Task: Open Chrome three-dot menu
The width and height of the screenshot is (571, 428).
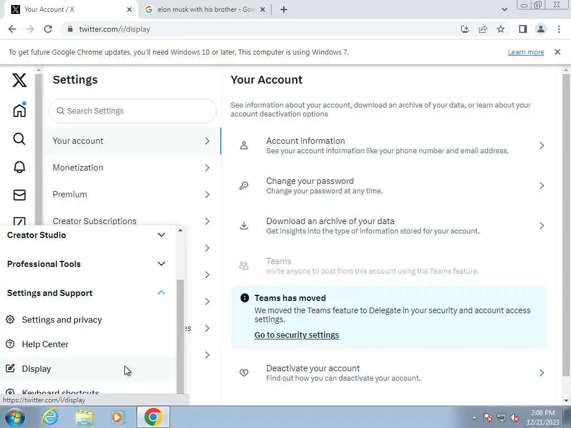Action: (559, 29)
